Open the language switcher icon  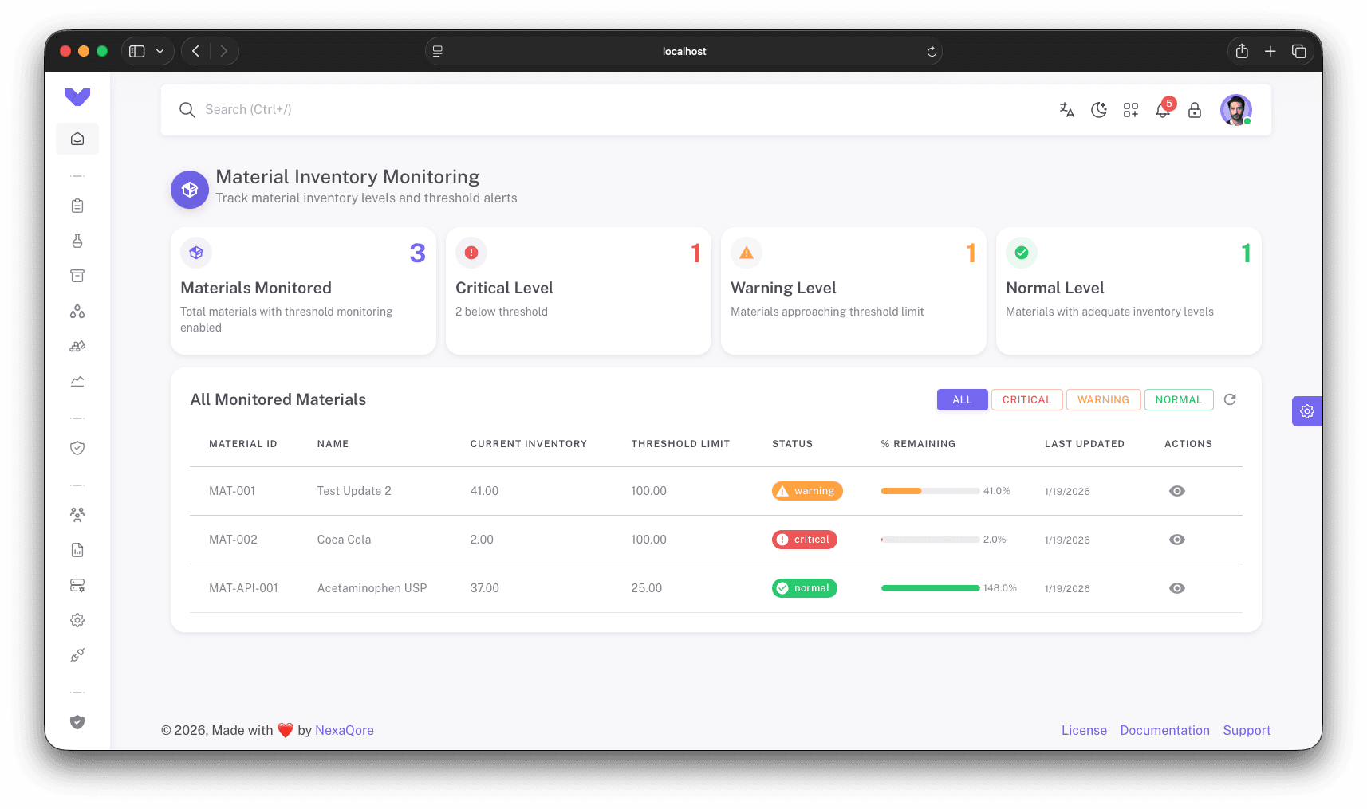pos(1067,110)
